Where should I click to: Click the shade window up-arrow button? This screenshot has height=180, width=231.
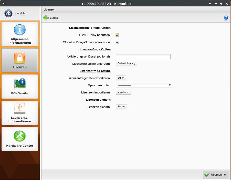(x=210, y=4)
